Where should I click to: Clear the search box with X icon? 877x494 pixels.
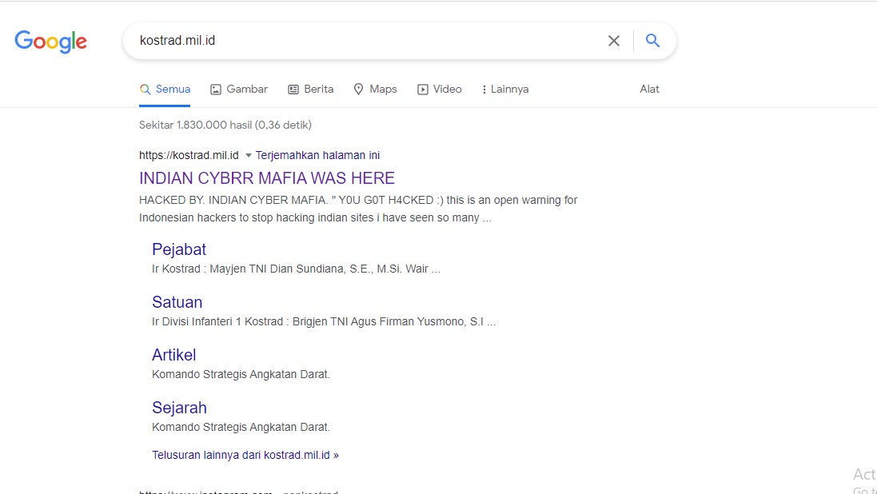coord(614,41)
